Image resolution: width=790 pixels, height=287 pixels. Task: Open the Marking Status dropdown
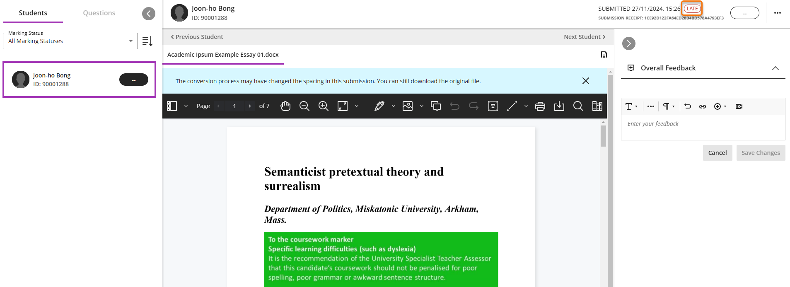click(x=70, y=41)
